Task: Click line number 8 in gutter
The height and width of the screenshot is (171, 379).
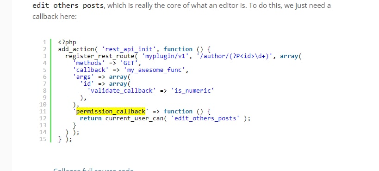Action: pyautogui.click(x=44, y=91)
